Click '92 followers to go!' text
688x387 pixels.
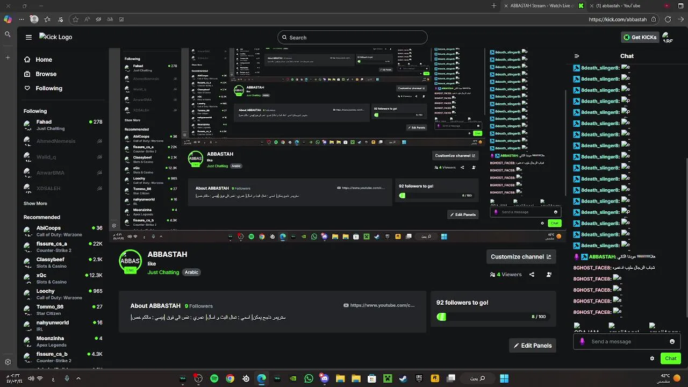point(462,303)
